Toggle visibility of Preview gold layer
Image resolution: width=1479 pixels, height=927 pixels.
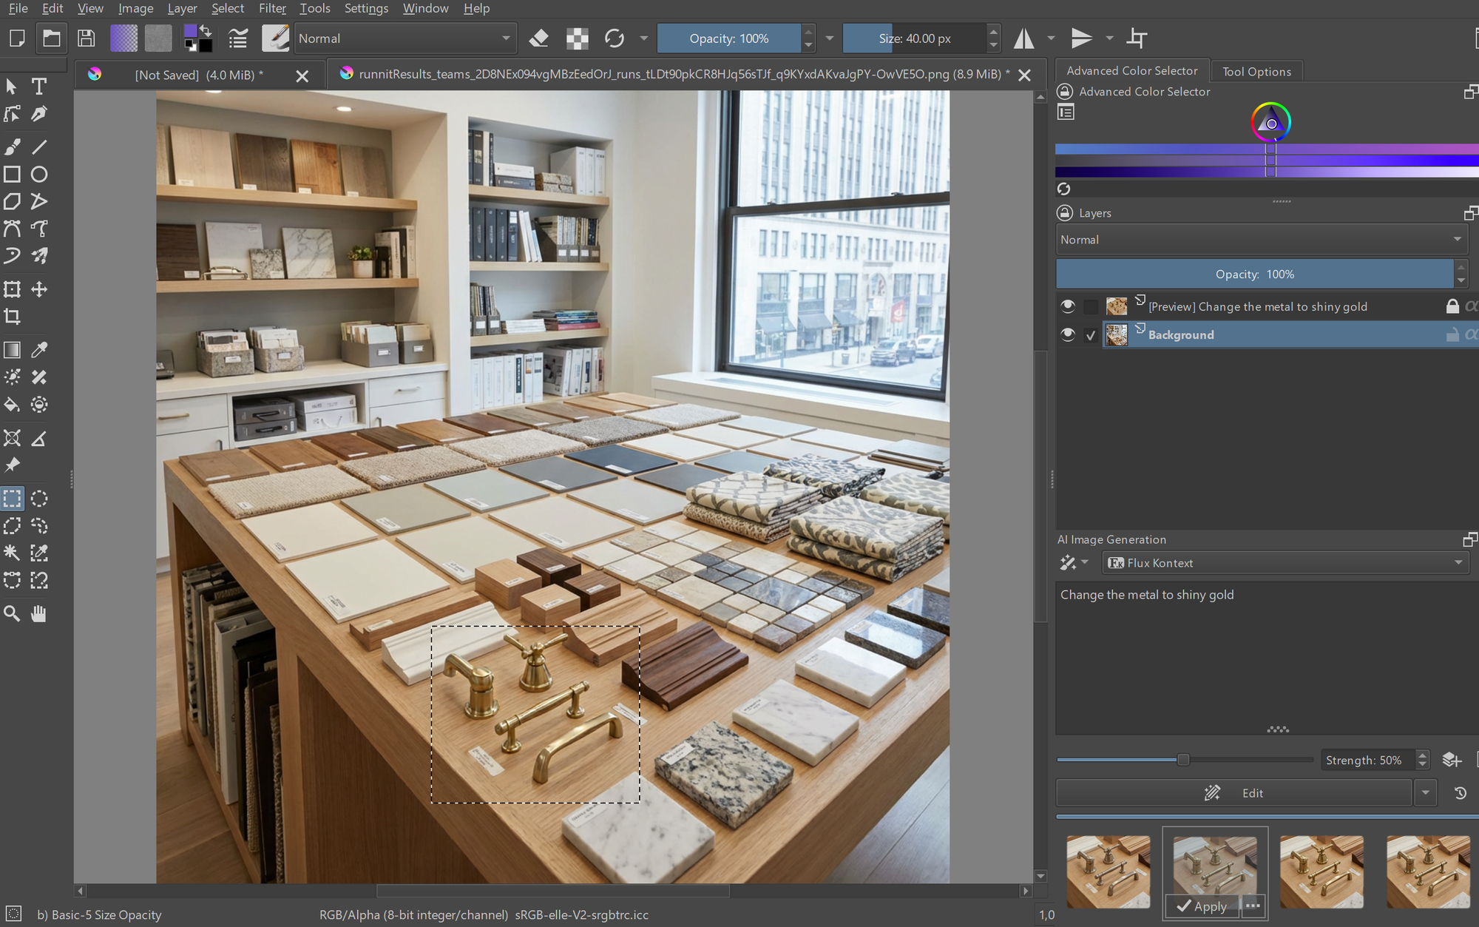pyautogui.click(x=1067, y=306)
